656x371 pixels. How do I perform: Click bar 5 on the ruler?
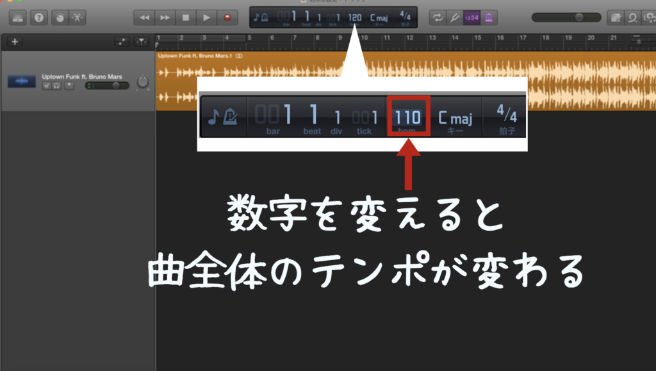(x=249, y=38)
